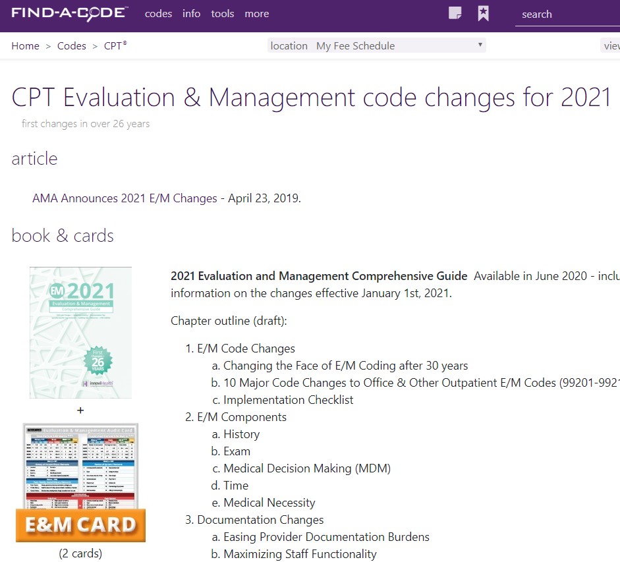Click "10 Major Code Changes" outline item
620x562 pixels.
(415, 383)
